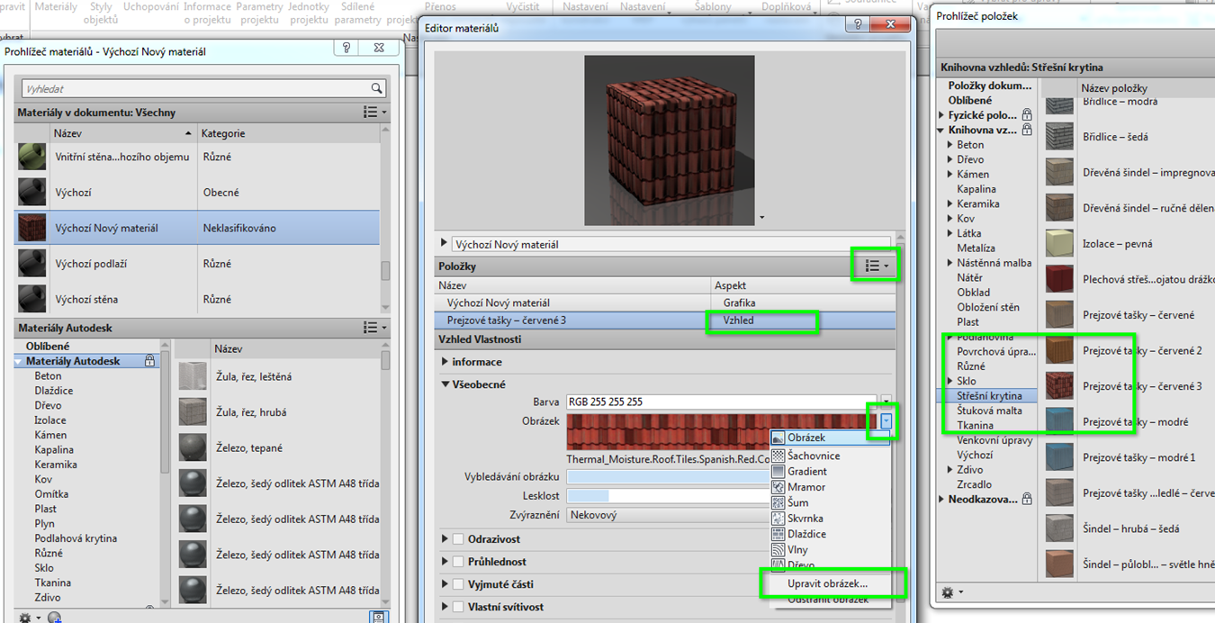Click the Lesklost slider bar
Screen dimensions: 1215x623
tap(666, 495)
